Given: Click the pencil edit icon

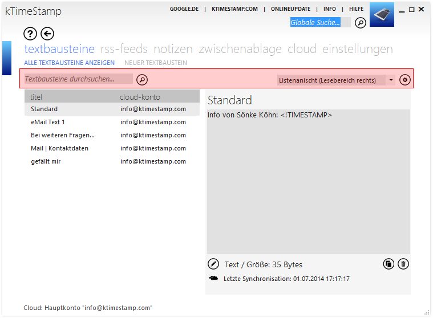Looking at the screenshot, I should pos(213,264).
